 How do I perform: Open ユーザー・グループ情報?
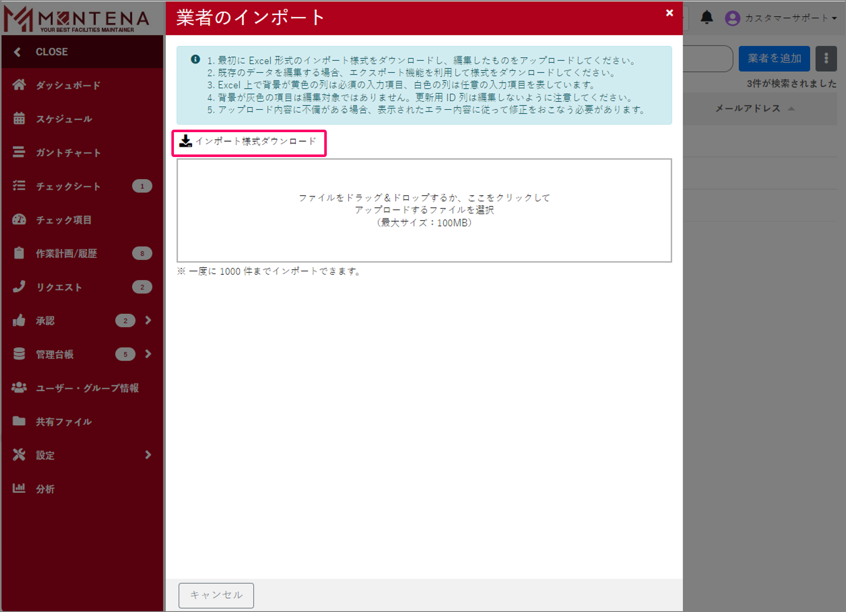click(x=88, y=388)
